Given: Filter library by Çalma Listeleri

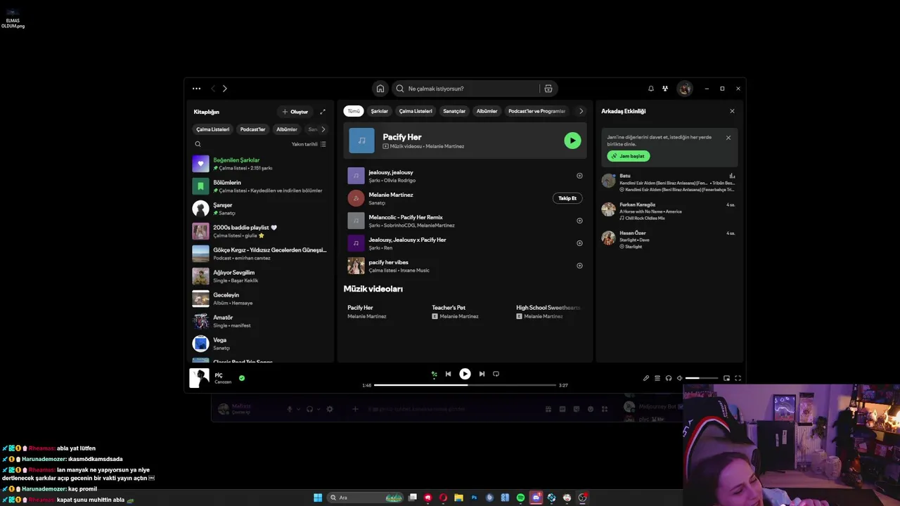Looking at the screenshot, I should [x=212, y=129].
